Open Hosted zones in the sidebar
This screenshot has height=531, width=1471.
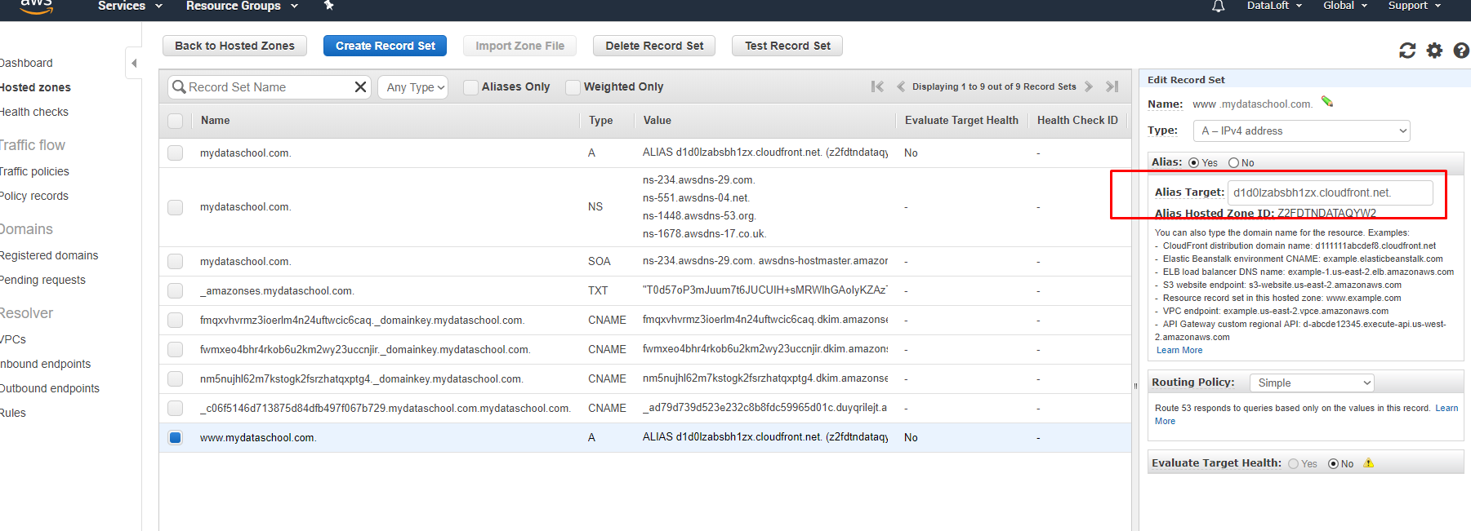coord(35,87)
